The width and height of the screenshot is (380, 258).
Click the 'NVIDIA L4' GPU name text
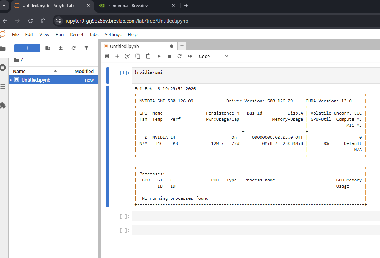pos(164,137)
